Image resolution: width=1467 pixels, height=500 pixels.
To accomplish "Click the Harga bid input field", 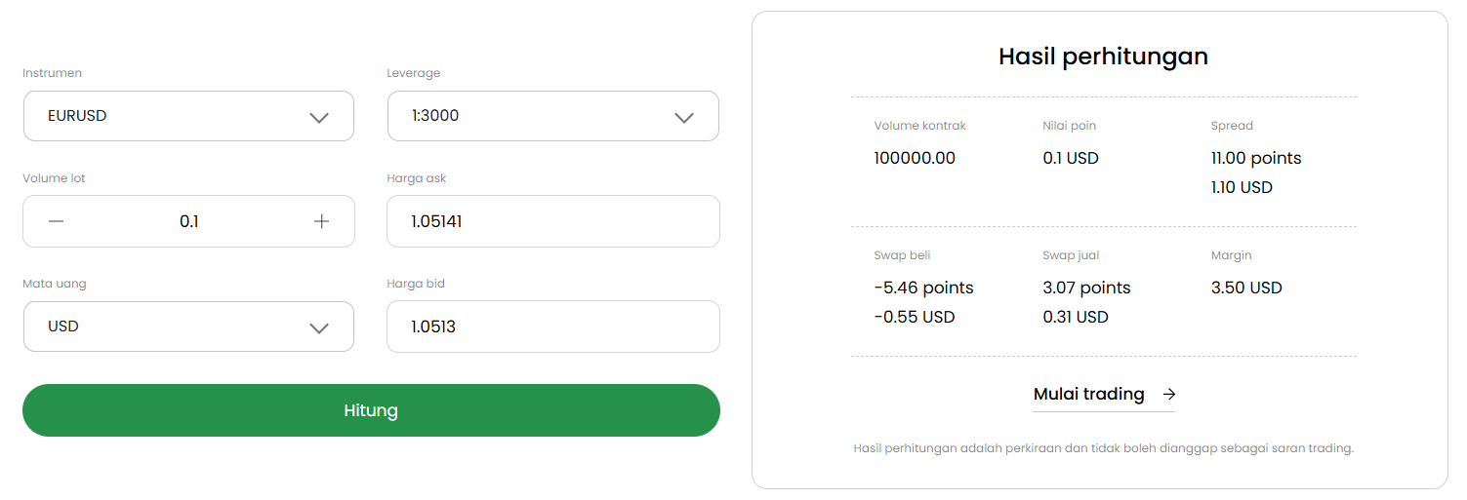I will point(553,327).
